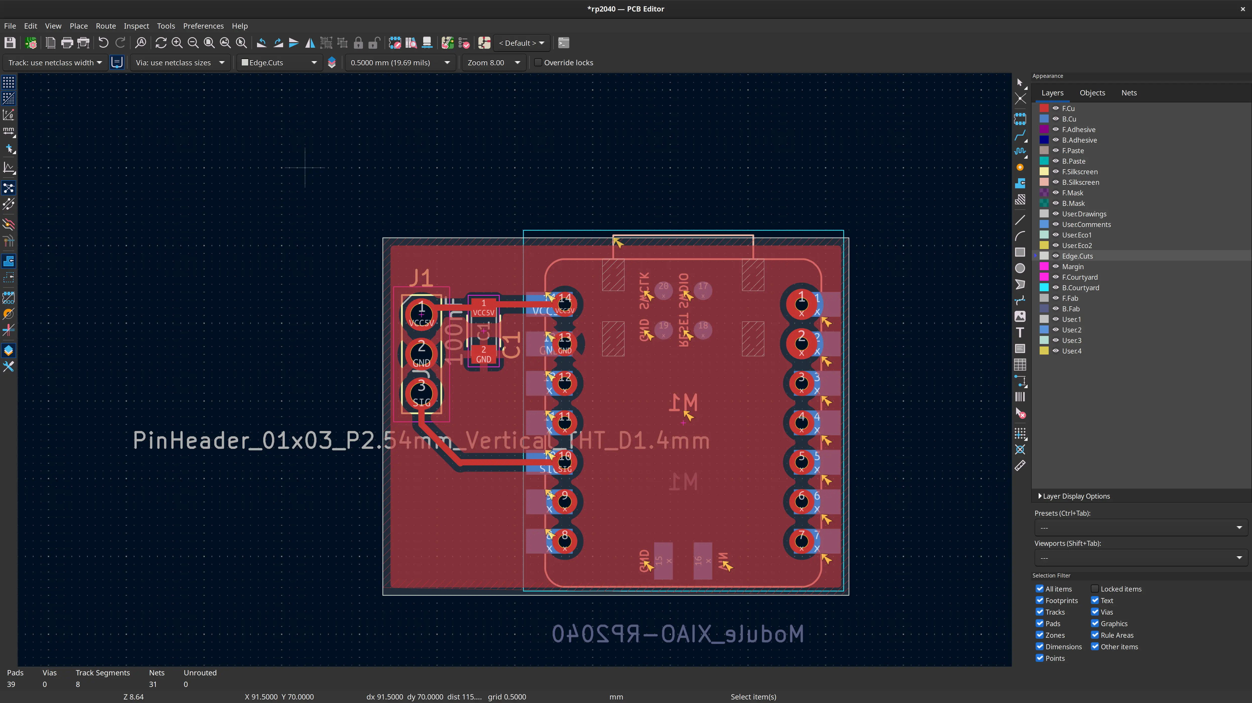The height and width of the screenshot is (703, 1252).
Task: Open the grid size dropdown
Action: pos(447,62)
